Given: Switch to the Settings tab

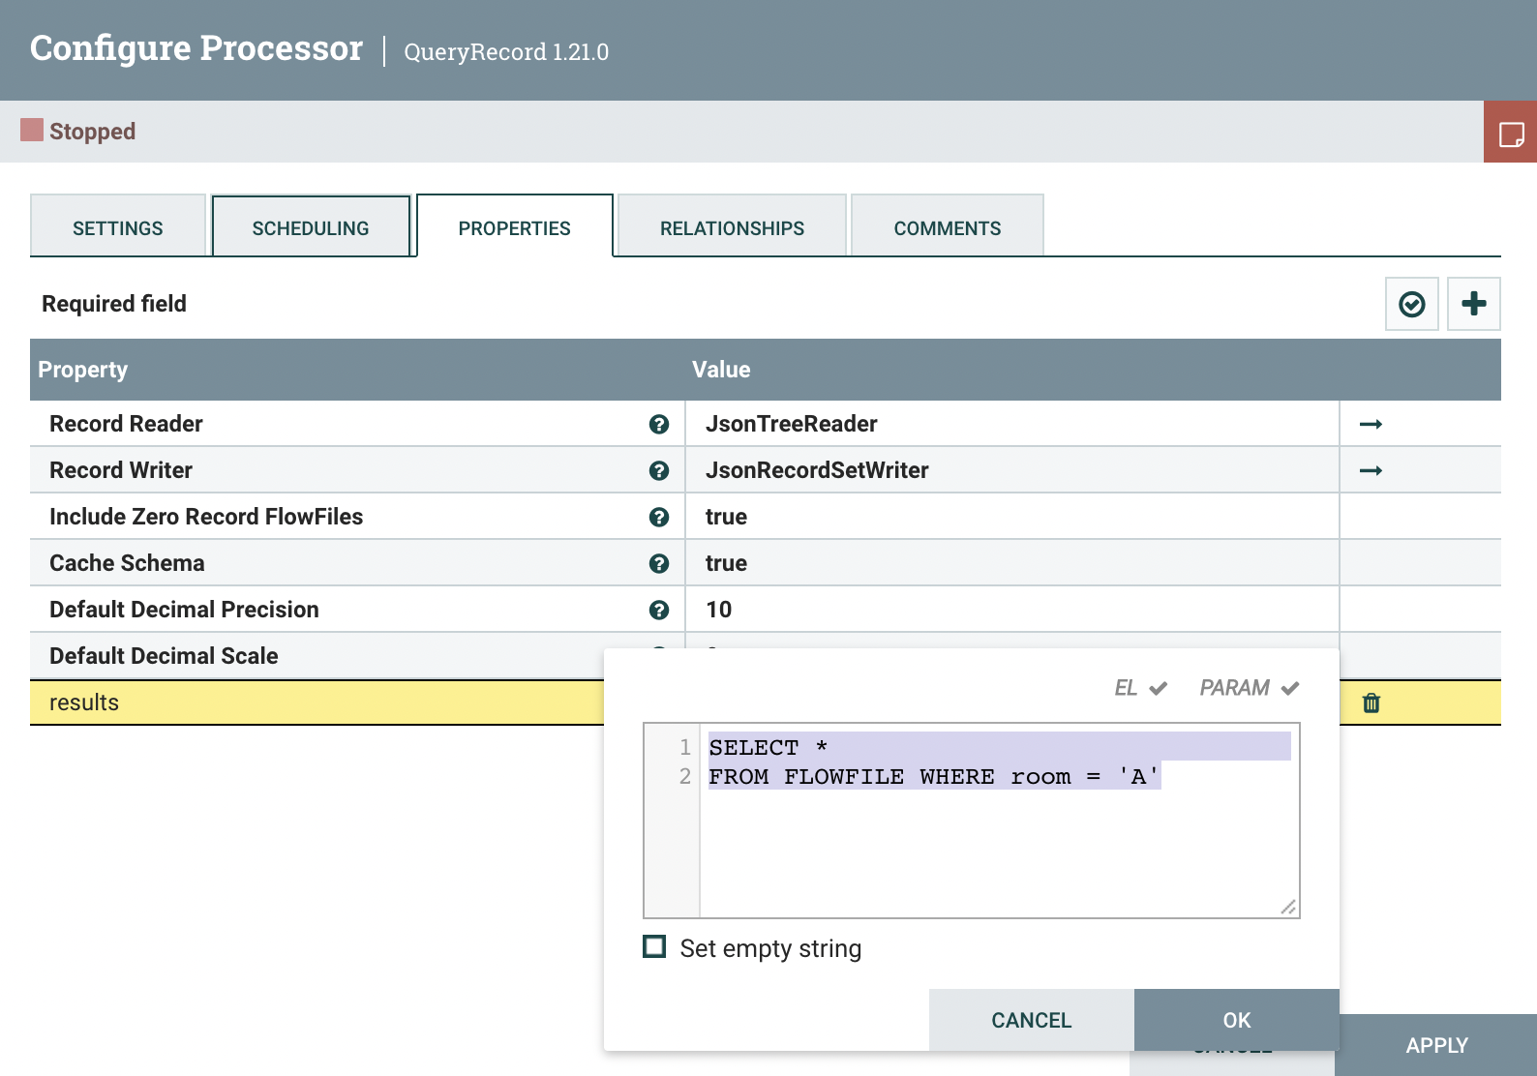Looking at the screenshot, I should tap(118, 228).
